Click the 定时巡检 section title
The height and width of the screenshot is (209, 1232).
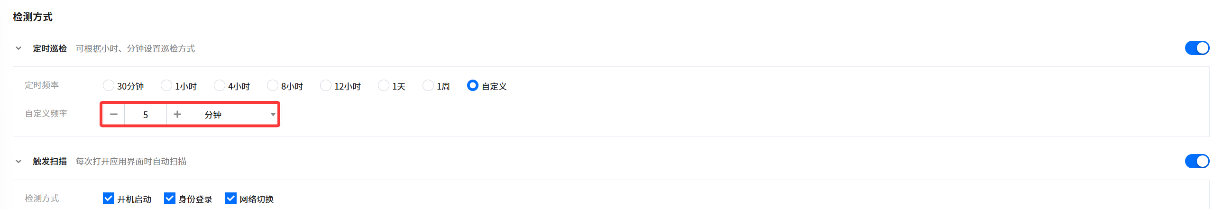pyautogui.click(x=50, y=48)
